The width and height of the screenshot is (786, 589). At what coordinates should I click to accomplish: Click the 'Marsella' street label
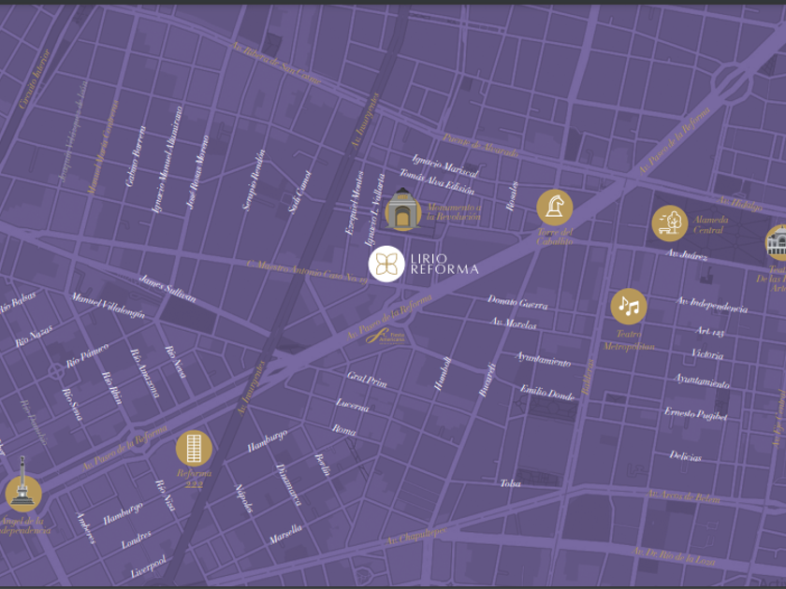pyautogui.click(x=285, y=534)
